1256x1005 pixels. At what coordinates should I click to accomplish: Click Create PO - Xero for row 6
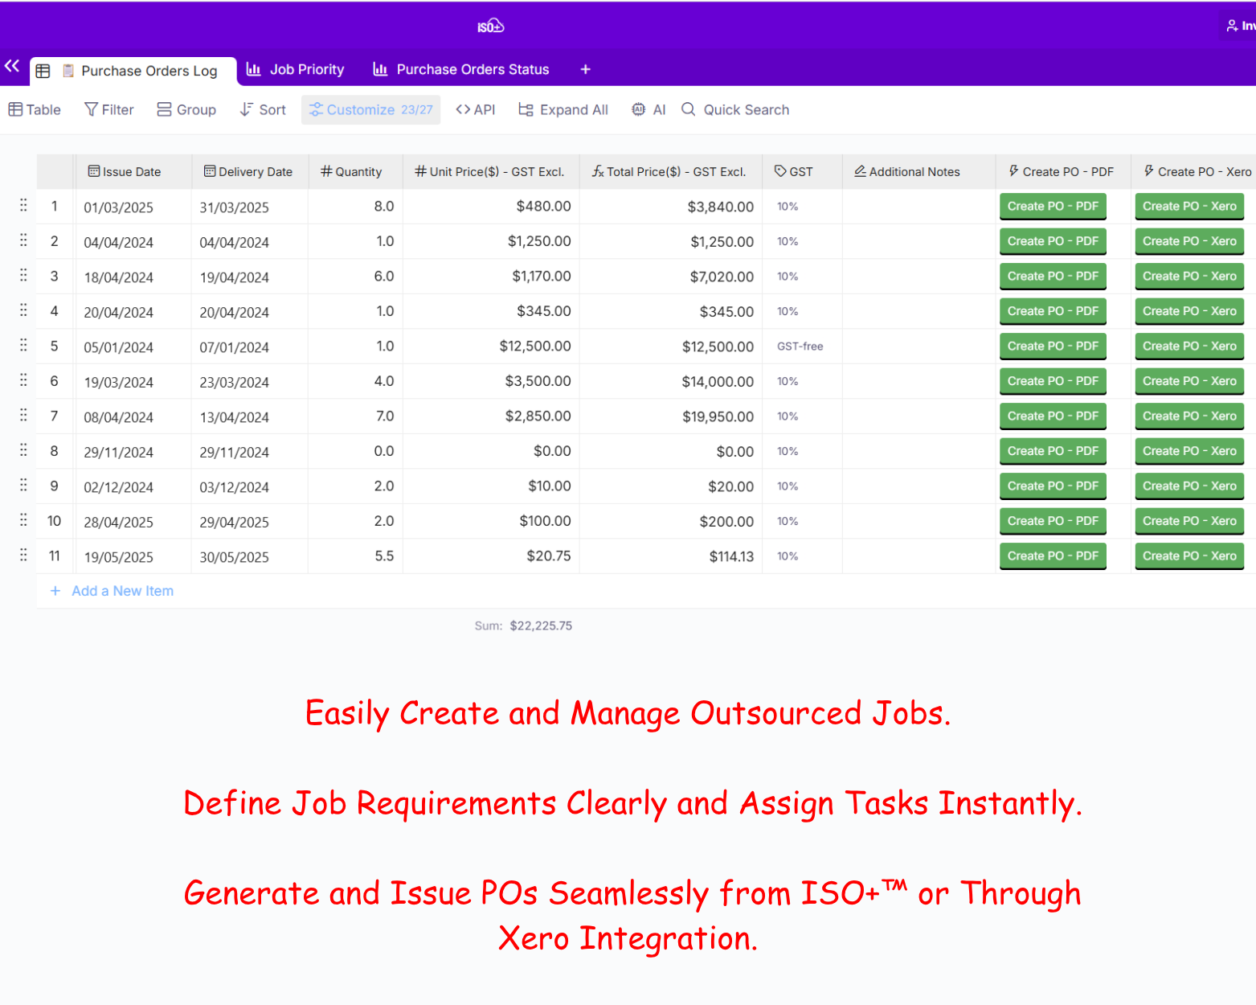[1188, 381]
